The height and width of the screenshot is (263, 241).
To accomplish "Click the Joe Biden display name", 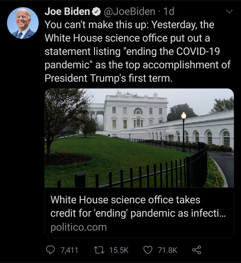I will (67, 12).
